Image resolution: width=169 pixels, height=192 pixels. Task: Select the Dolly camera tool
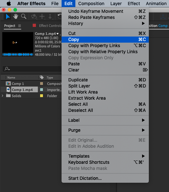pos(50,17)
